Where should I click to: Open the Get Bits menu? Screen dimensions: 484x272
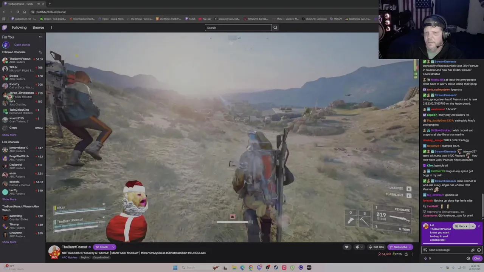[376, 247]
